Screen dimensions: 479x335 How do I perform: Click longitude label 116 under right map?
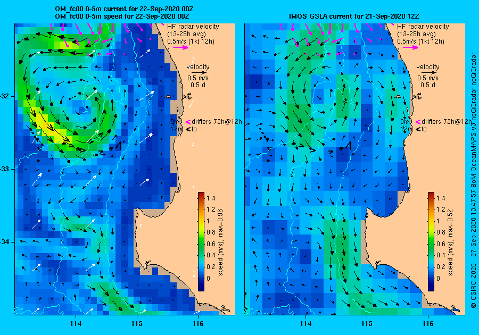pyautogui.click(x=428, y=324)
